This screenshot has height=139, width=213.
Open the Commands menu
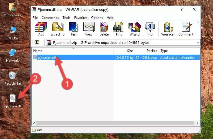tap(50, 18)
